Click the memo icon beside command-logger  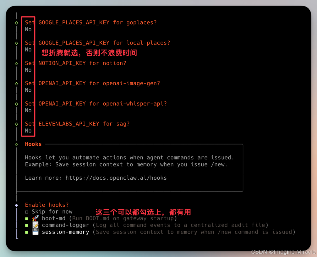[x=36, y=225]
